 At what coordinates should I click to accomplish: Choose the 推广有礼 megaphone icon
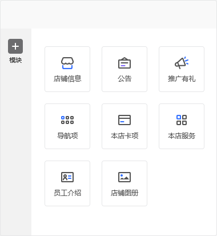[182, 63]
